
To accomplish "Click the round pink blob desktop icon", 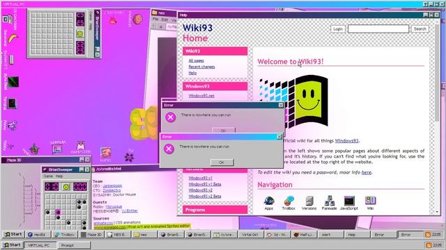I will pos(138,19).
